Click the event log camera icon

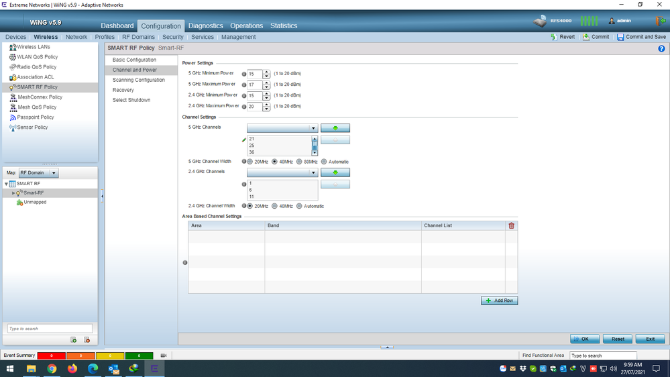tap(163, 356)
